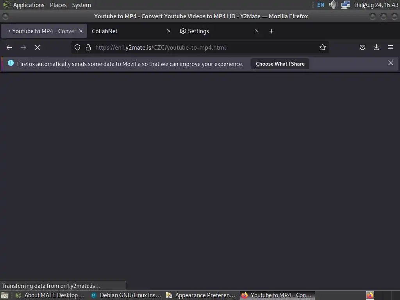Open the Downloads panel

tap(377, 47)
